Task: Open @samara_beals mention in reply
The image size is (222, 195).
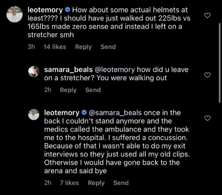Action: coord(115,113)
